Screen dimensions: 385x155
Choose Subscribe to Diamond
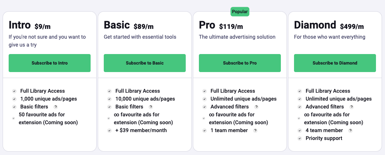[x=335, y=63]
